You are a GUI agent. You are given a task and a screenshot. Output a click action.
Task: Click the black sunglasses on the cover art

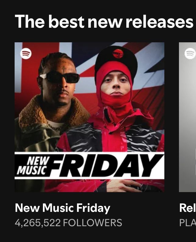tap(60, 77)
